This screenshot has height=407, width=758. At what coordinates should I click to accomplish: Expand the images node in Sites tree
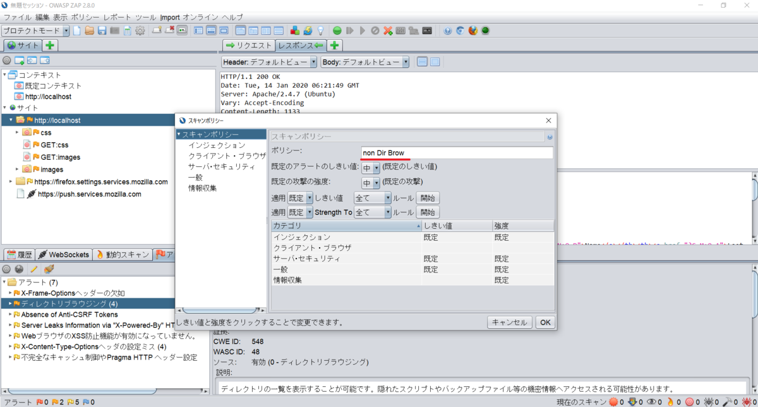point(17,169)
